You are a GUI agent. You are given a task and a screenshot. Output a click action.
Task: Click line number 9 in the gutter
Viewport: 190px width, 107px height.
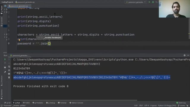tap(9, 43)
